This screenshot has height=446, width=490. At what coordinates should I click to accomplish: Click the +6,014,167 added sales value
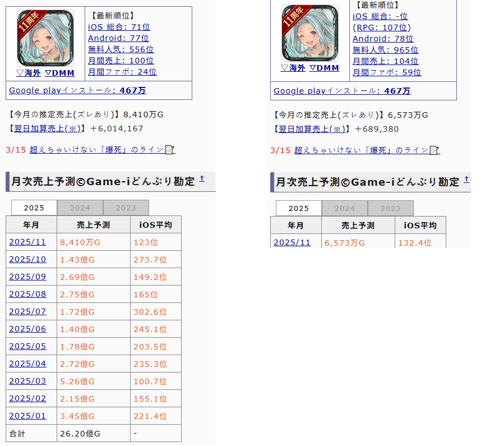(x=117, y=128)
